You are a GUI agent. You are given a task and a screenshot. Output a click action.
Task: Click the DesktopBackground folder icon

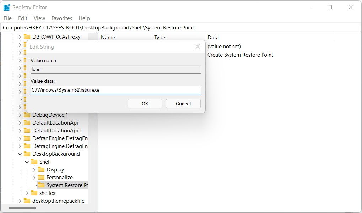pyautogui.click(x=27, y=154)
